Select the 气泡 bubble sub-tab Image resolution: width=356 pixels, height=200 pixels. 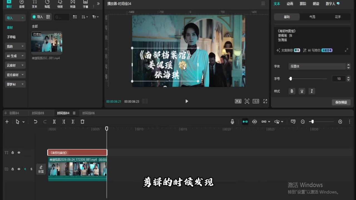pyautogui.click(x=312, y=17)
